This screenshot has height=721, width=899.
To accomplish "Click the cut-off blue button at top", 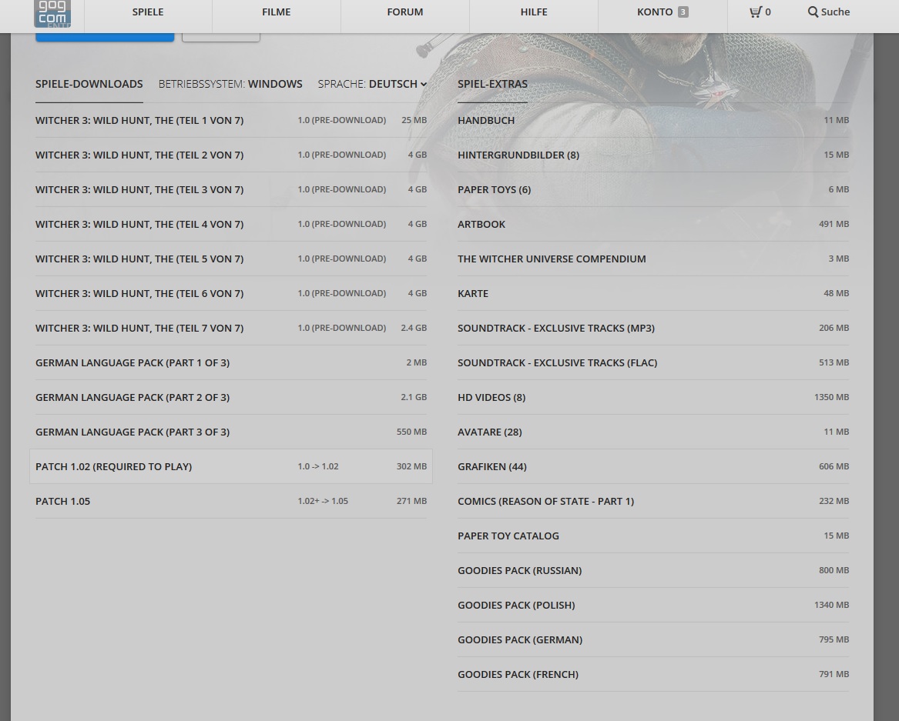I will point(105,37).
